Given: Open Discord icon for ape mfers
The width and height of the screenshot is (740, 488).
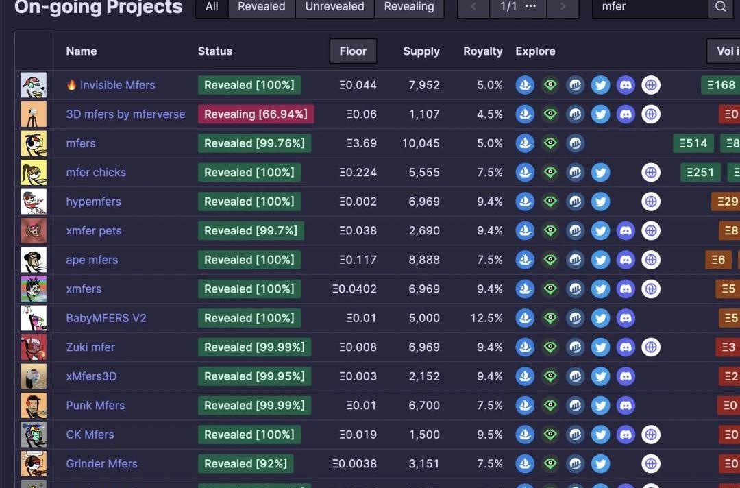Looking at the screenshot, I should [x=626, y=260].
